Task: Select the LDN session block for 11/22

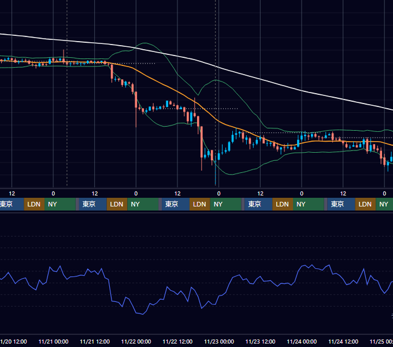Action: pyautogui.click(x=200, y=204)
